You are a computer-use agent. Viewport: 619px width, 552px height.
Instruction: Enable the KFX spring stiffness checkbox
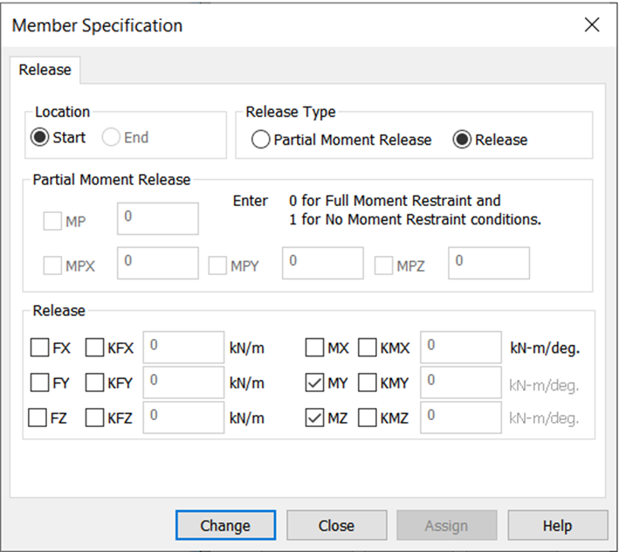95,348
